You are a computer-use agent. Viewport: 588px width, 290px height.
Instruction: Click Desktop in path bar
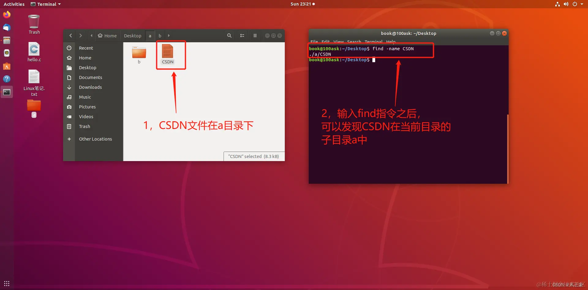[x=133, y=36]
